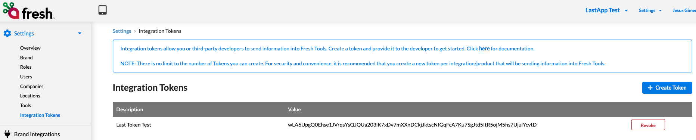The width and height of the screenshot is (696, 140).
Task: Click the Brand Integrations plug icon
Action: click(7, 134)
